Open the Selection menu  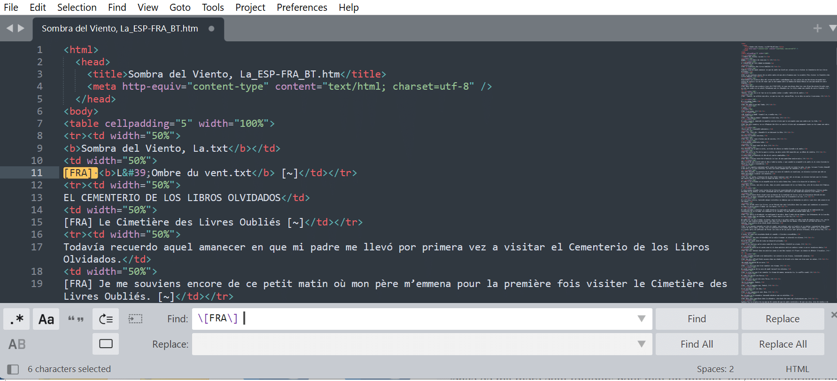[77, 8]
